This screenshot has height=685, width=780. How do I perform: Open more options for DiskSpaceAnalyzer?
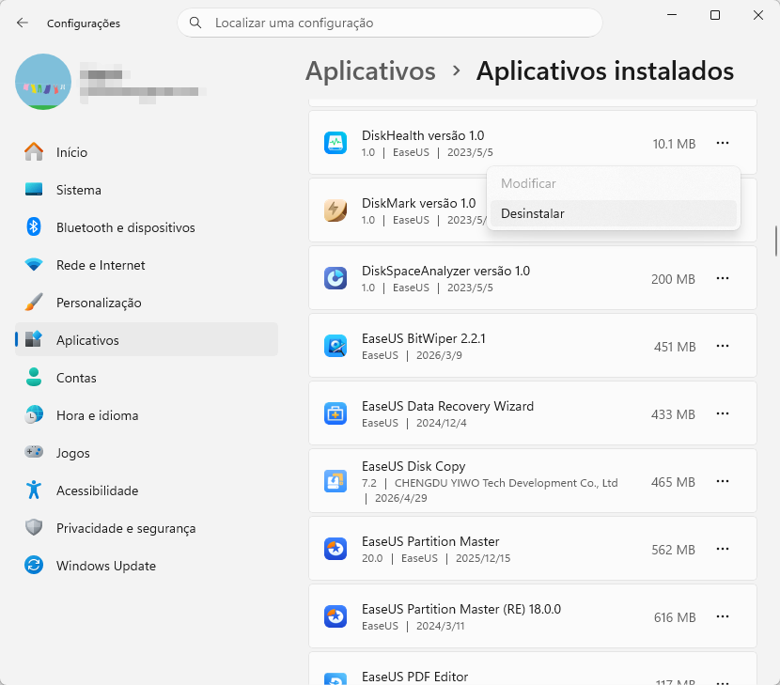pos(723,278)
